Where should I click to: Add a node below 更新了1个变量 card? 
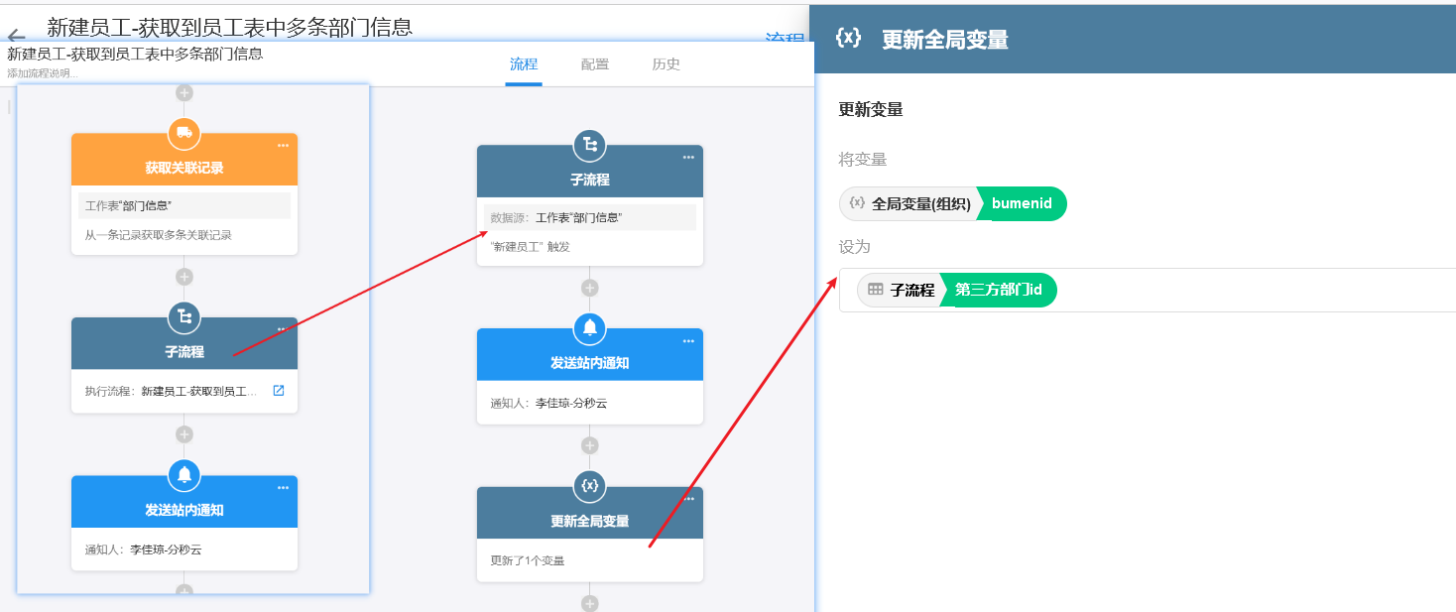(590, 604)
